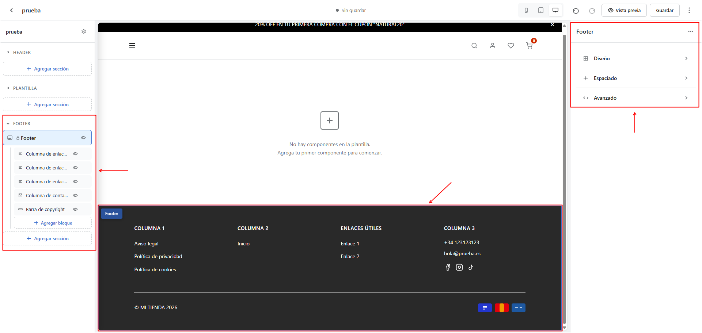The height and width of the screenshot is (333, 702).
Task: Click COLUMNA 1 heading in footer
Action: (149, 228)
